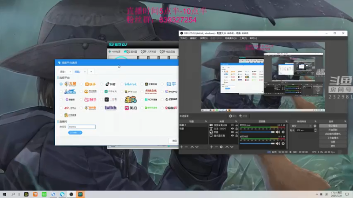
Task: Remove the 232981 room number tag
Action: coord(80,133)
